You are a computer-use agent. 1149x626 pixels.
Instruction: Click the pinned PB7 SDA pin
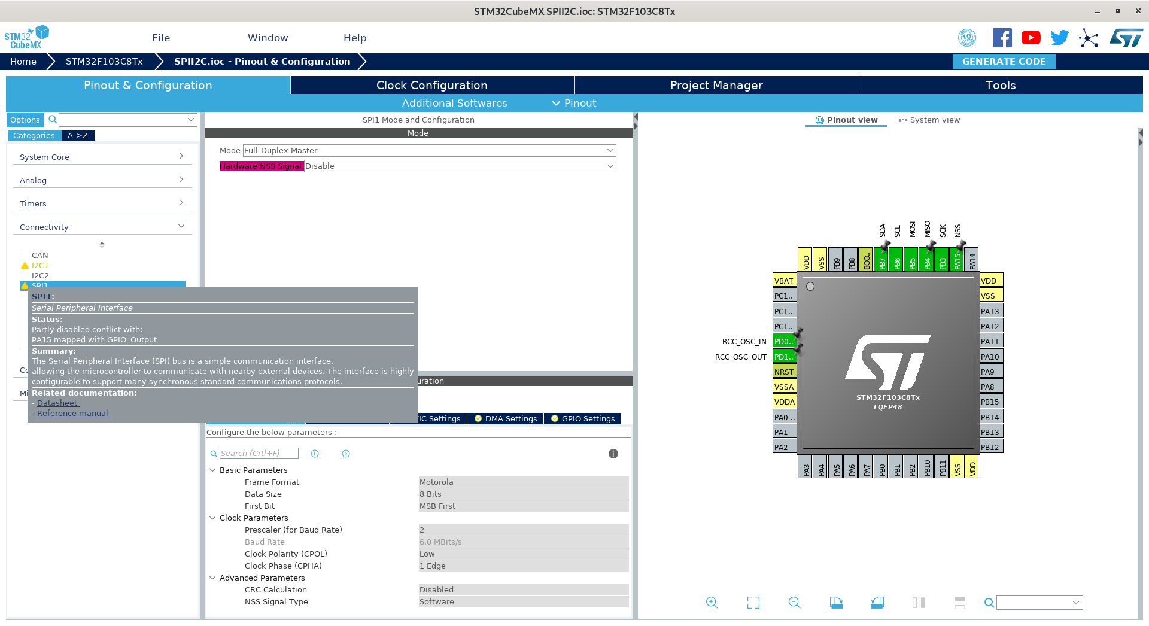click(881, 259)
